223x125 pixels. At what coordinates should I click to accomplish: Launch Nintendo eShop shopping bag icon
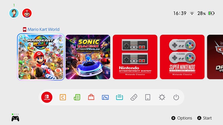point(91,97)
